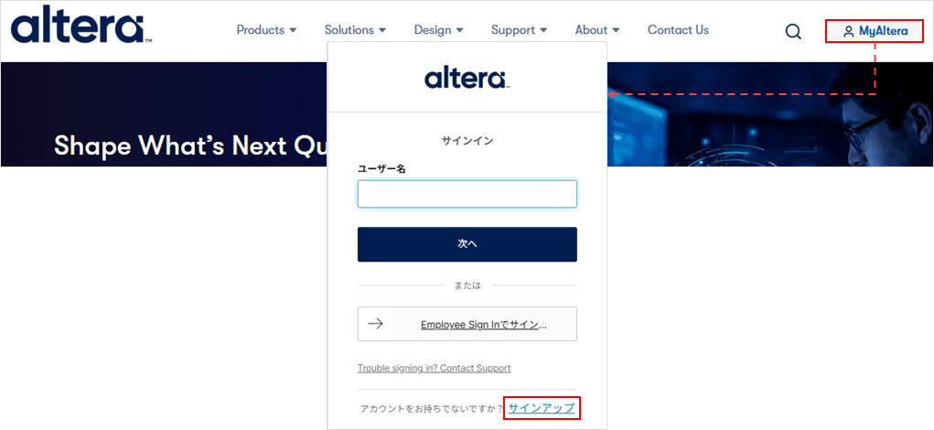Expand the Design dropdown caret
934x430 pixels.
459,30
